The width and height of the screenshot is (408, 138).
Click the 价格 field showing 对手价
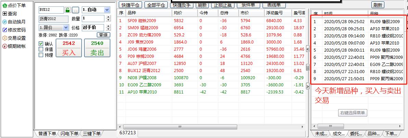point(93,28)
